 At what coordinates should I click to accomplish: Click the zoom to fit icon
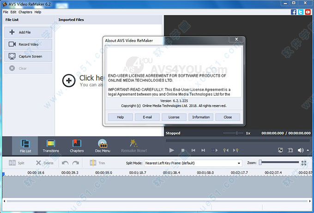pos(304,163)
